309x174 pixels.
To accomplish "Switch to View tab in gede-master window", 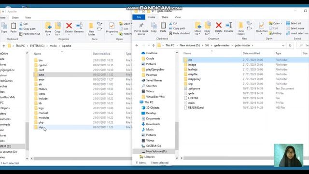I will 178,17.
